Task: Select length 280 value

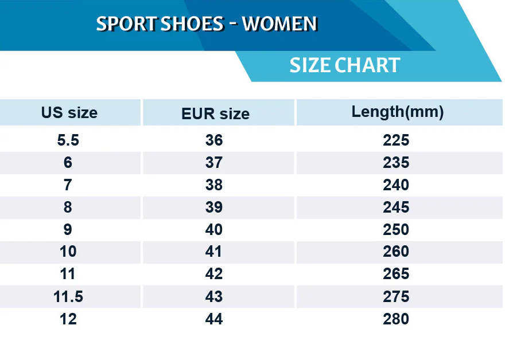Action: coord(396,319)
